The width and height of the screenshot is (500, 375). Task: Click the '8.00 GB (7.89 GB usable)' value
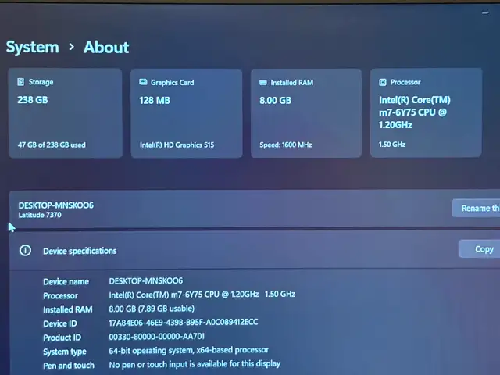coord(152,309)
